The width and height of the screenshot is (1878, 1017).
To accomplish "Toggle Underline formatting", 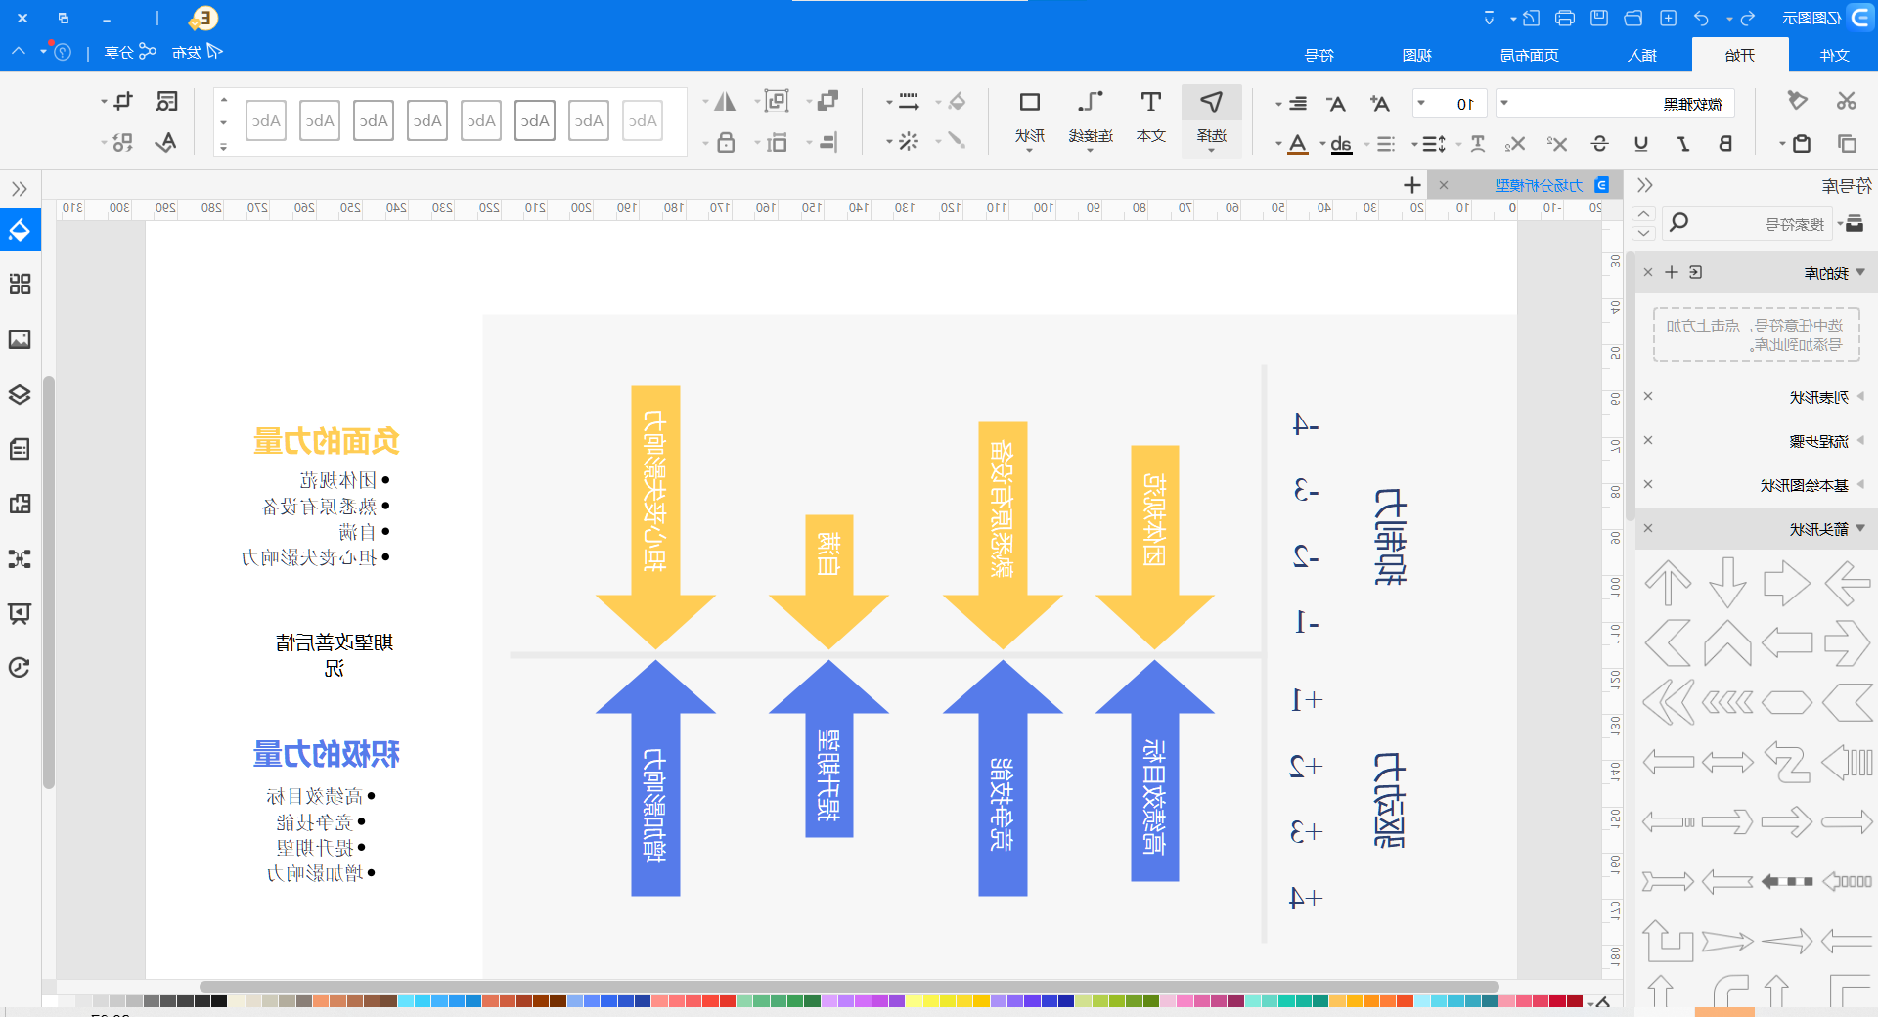I will (1641, 144).
